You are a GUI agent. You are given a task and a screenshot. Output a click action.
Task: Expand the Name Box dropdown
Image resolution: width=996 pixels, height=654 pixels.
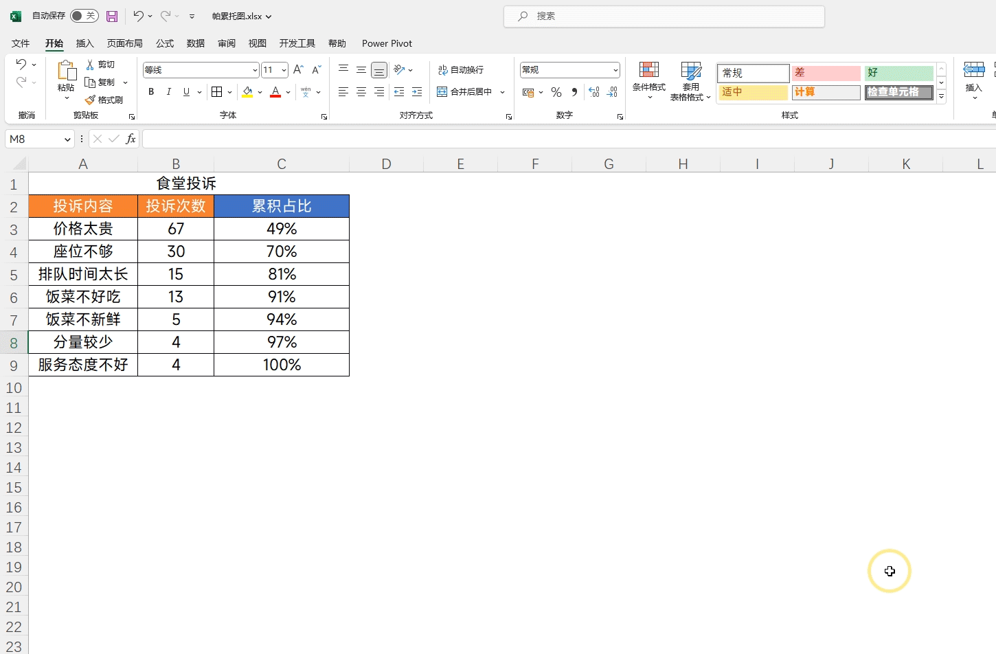[x=67, y=139]
